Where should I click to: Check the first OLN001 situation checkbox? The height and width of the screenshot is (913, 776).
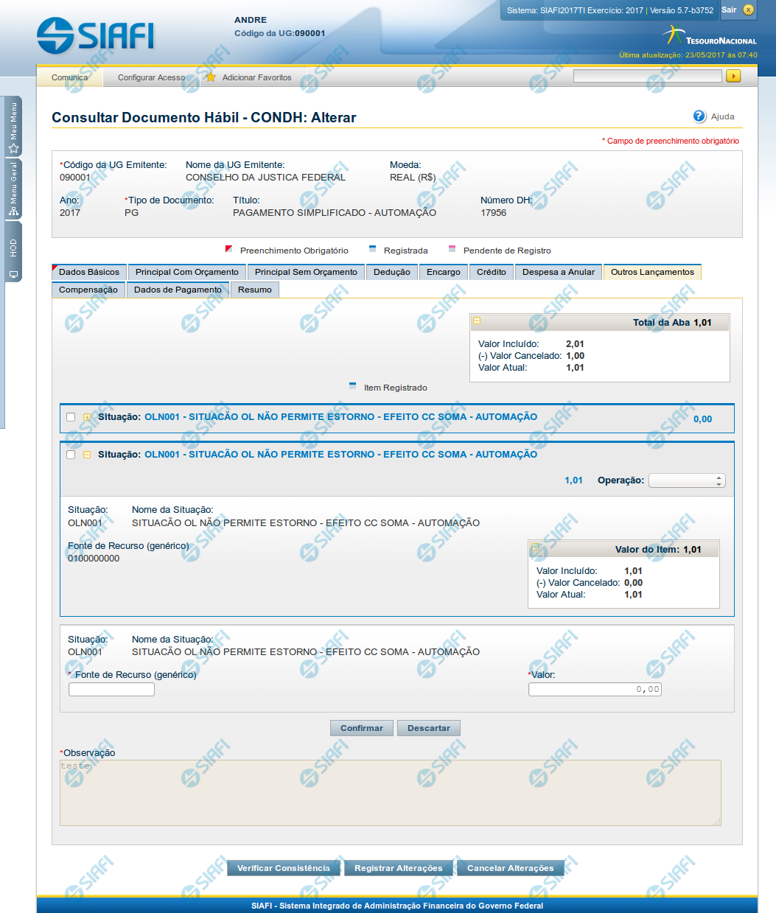coord(71,417)
